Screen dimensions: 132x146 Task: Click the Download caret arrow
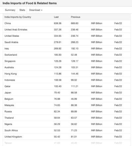pyautogui.click(x=42, y=10)
